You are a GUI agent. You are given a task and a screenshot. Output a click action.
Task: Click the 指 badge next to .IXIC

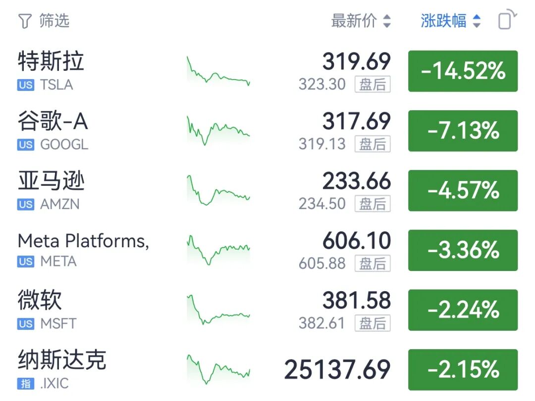tap(26, 384)
